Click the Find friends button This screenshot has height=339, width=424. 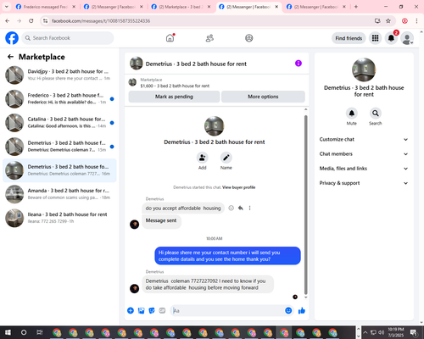(x=349, y=38)
